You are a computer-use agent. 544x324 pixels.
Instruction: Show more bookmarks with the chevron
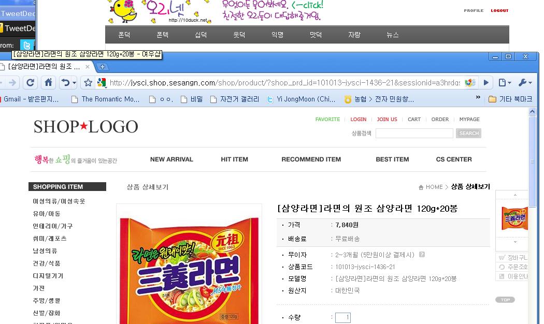pyautogui.click(x=478, y=97)
